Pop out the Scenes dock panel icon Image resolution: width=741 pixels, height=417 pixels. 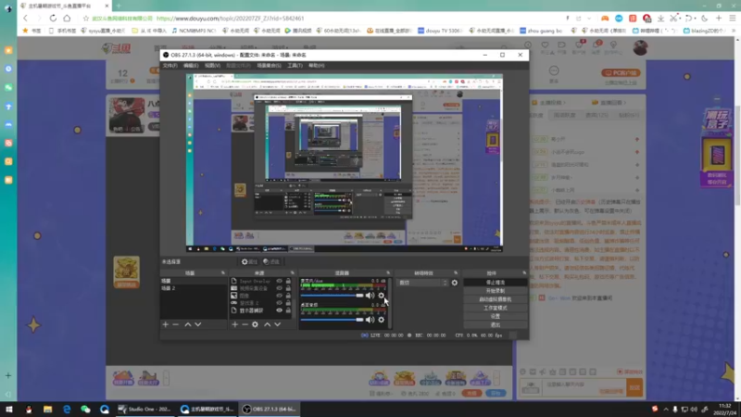coord(223,272)
